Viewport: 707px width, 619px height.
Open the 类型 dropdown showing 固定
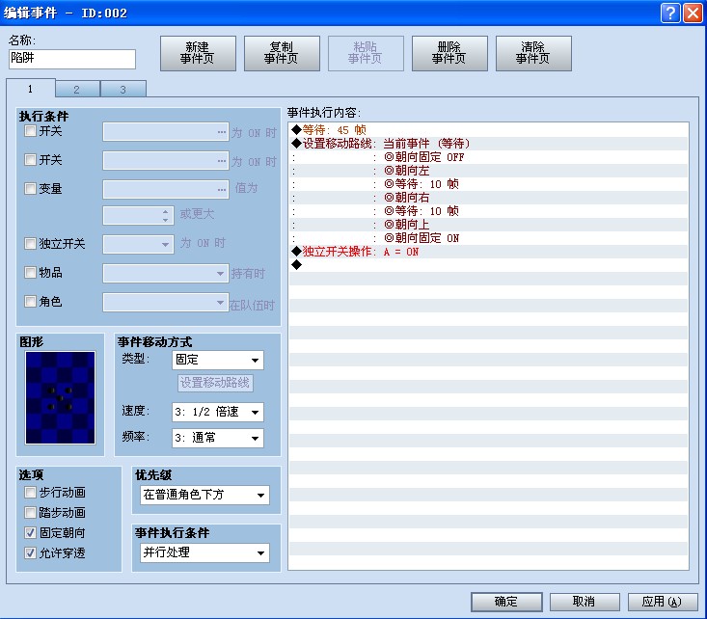218,360
